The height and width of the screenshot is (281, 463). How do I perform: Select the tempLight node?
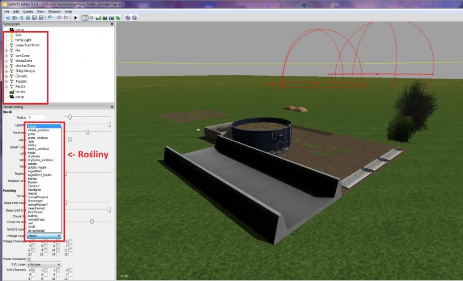(23, 40)
